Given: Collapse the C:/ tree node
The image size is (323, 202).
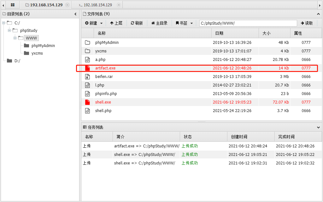Looking at the screenshot, I should point(3,23).
